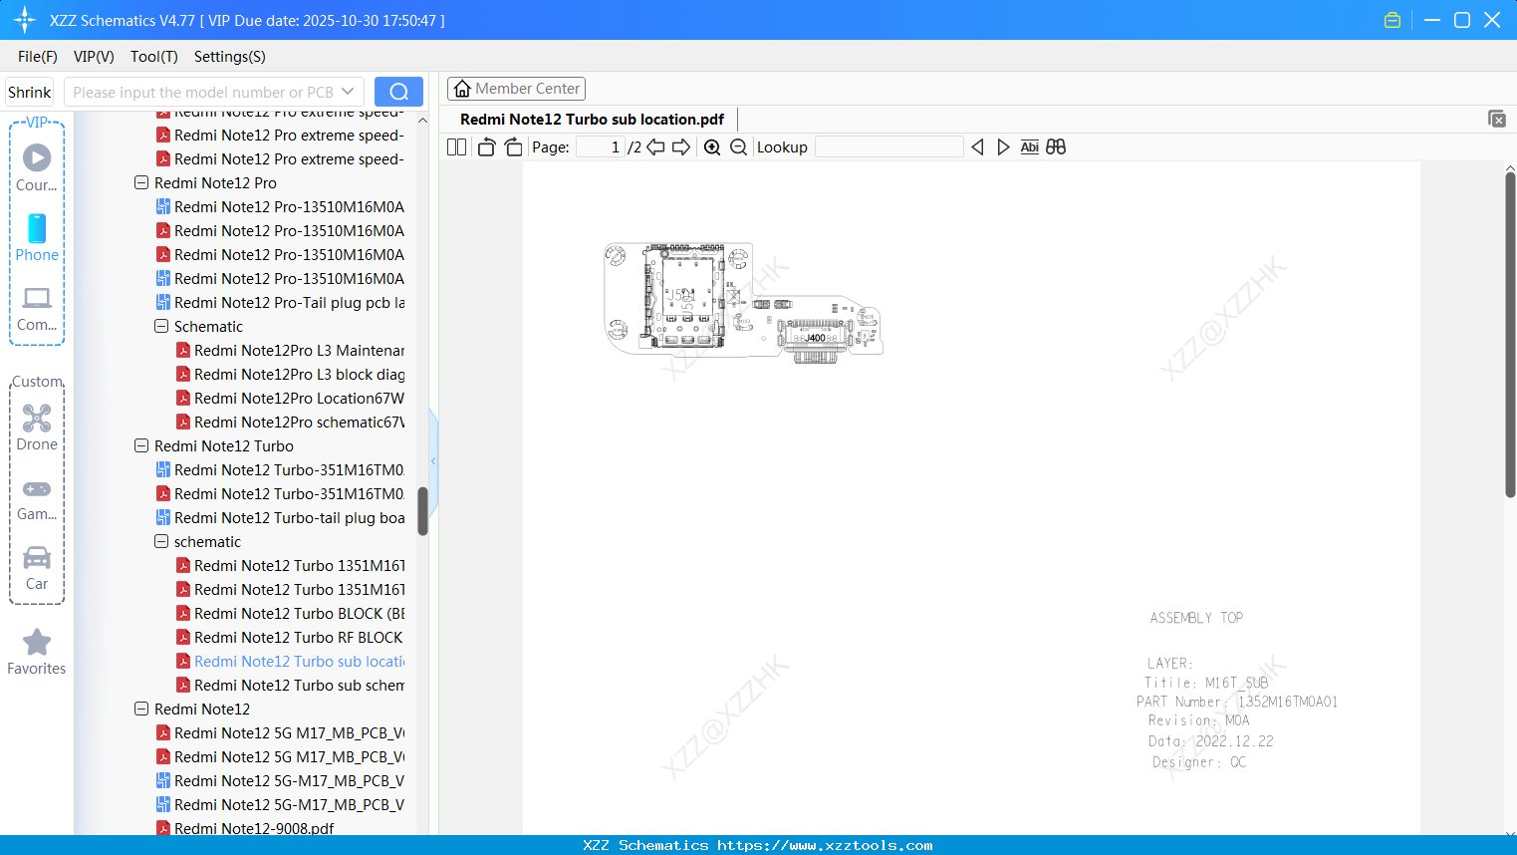Zoom in on the PDF document

[712, 146]
